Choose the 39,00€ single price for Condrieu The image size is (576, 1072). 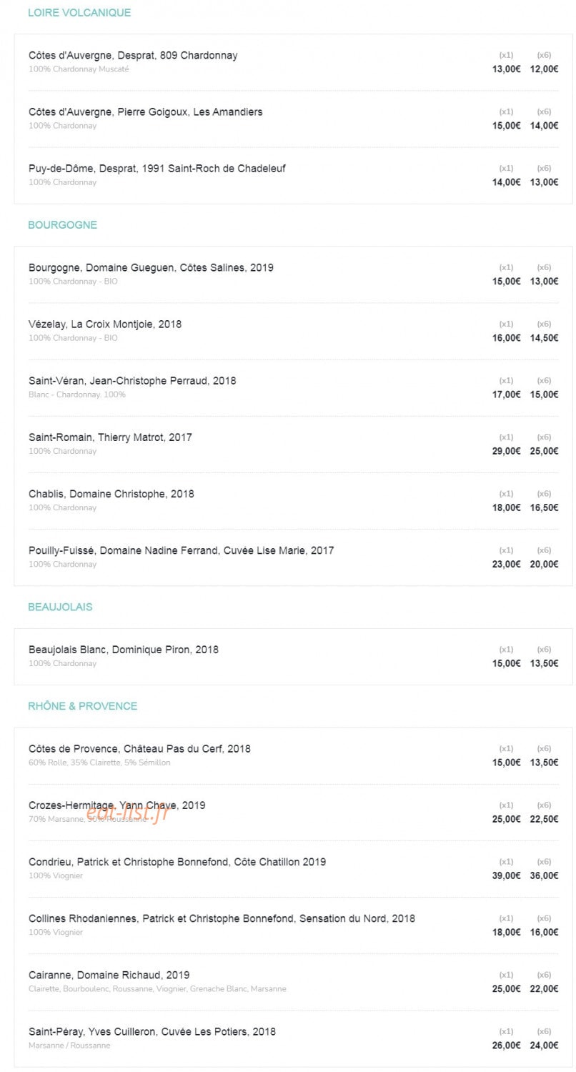coord(506,875)
